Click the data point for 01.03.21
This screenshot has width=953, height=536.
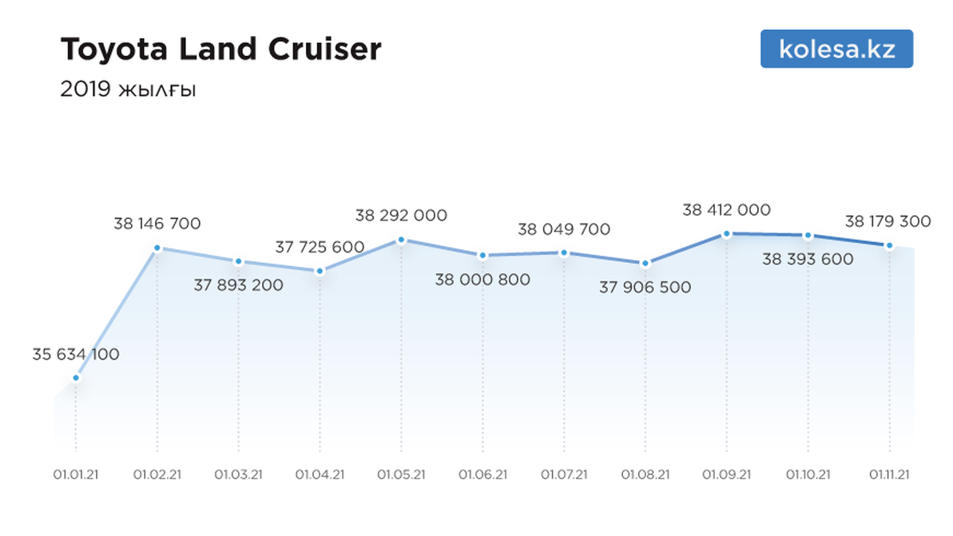click(238, 262)
